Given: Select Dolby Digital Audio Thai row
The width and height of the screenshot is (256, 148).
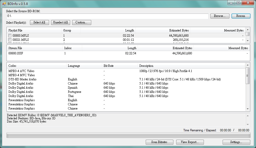Looking at the screenshot, I should 126,96.
